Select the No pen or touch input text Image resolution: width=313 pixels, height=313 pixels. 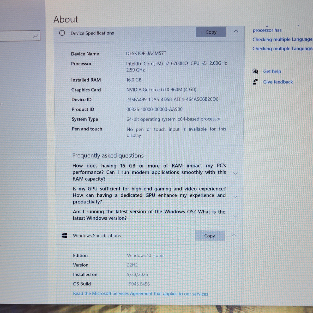click(176, 132)
